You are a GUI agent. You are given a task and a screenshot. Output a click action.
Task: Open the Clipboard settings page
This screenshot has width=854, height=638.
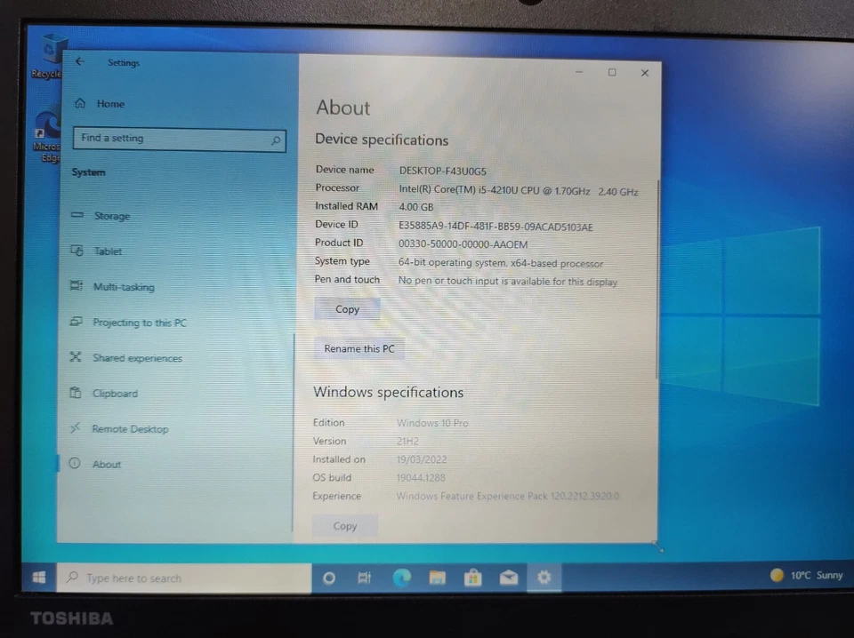[x=115, y=394]
